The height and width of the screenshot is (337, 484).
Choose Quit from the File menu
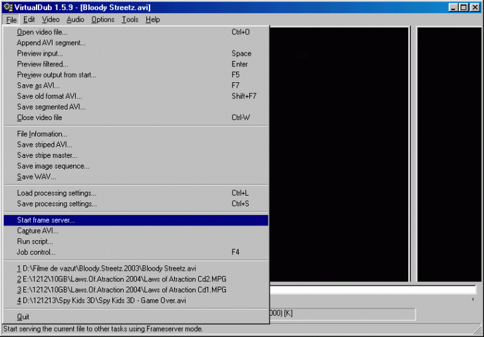coord(23,317)
